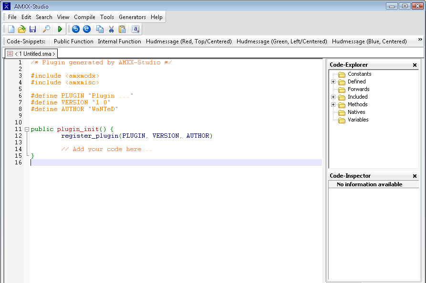The width and height of the screenshot is (426, 283).
Task: Click the Paste clipboard icon
Action: pos(122,29)
